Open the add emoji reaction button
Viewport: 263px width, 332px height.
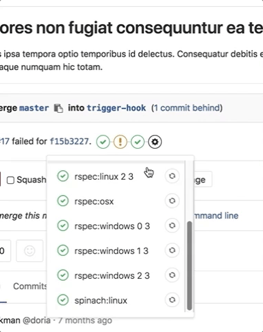tap(30, 251)
